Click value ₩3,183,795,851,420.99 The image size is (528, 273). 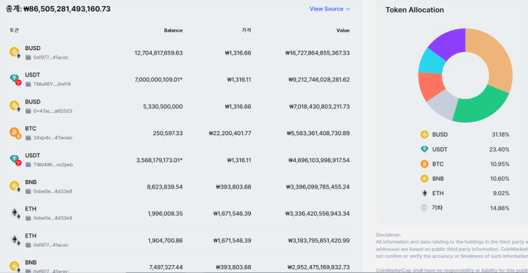pos(319,241)
